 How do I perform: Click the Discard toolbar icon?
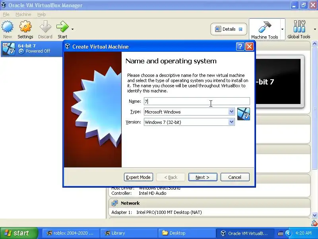[45, 27]
